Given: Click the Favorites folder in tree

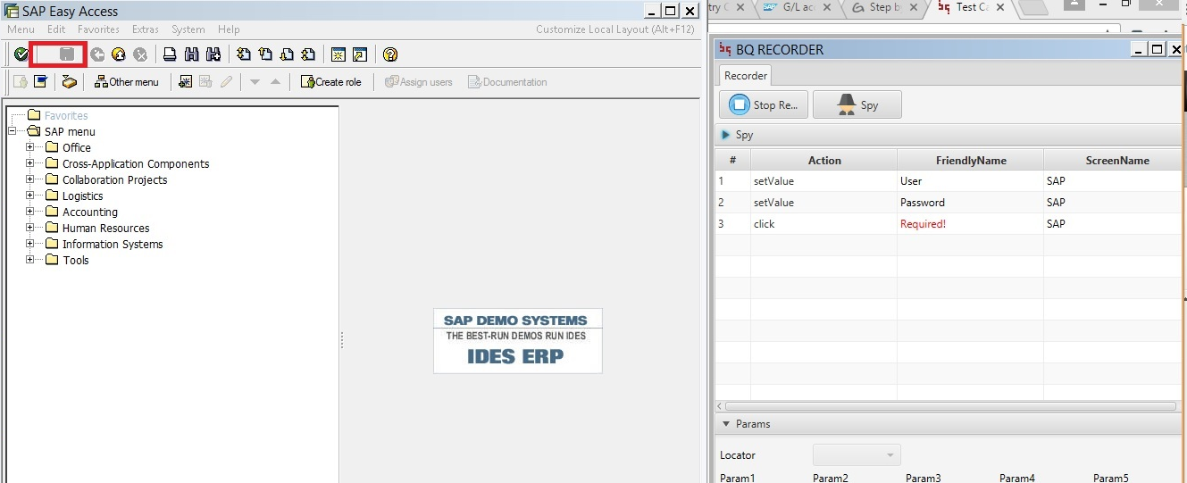Looking at the screenshot, I should click(x=58, y=115).
